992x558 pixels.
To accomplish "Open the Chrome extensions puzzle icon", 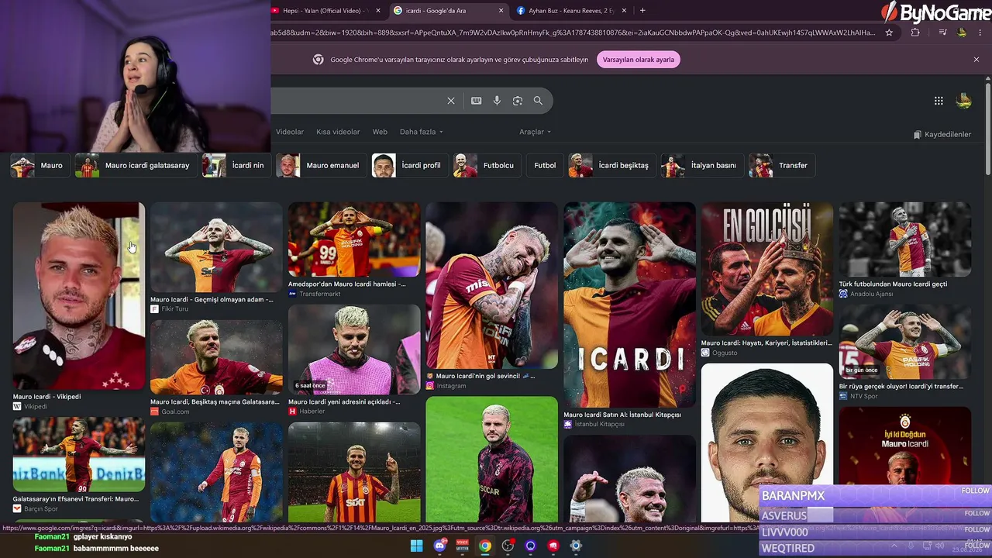I will (915, 33).
